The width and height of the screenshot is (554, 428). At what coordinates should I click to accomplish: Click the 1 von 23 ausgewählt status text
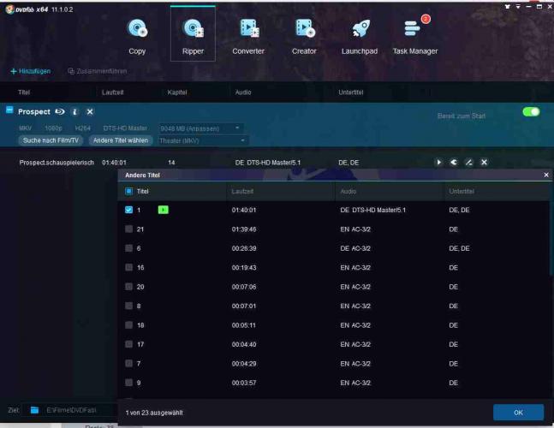pyautogui.click(x=154, y=413)
